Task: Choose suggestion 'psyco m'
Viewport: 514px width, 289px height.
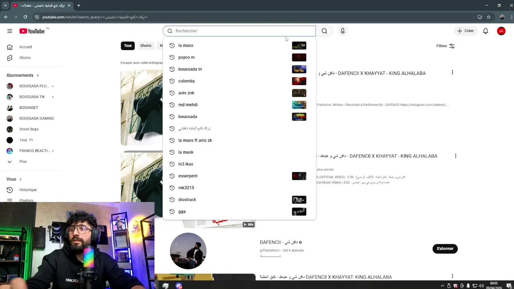Action: [239, 57]
